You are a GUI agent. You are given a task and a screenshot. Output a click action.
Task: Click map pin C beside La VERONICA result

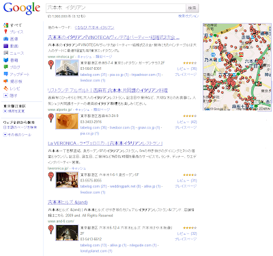pyautogui.click(x=51, y=177)
